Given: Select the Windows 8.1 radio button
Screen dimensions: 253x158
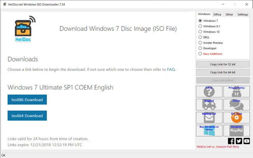Looking at the screenshot, I should click(200, 26).
